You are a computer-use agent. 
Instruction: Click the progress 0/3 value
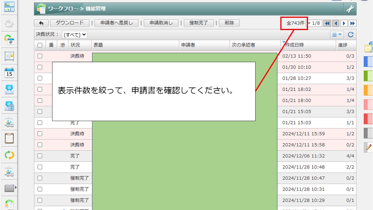coord(350,56)
